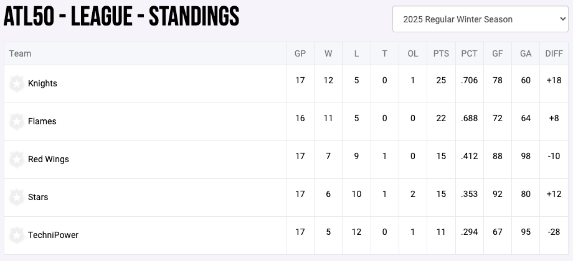Sort by the DIFF column header
The width and height of the screenshot is (573, 261).
[x=554, y=53]
